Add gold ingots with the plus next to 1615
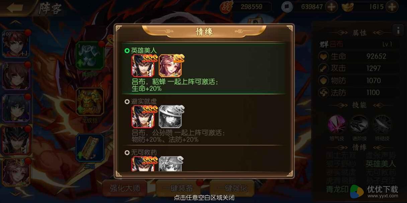407x203 pixels. [x=392, y=7]
